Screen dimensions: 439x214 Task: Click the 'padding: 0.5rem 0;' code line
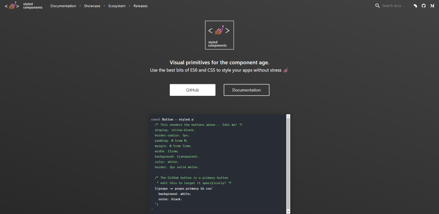(171, 140)
